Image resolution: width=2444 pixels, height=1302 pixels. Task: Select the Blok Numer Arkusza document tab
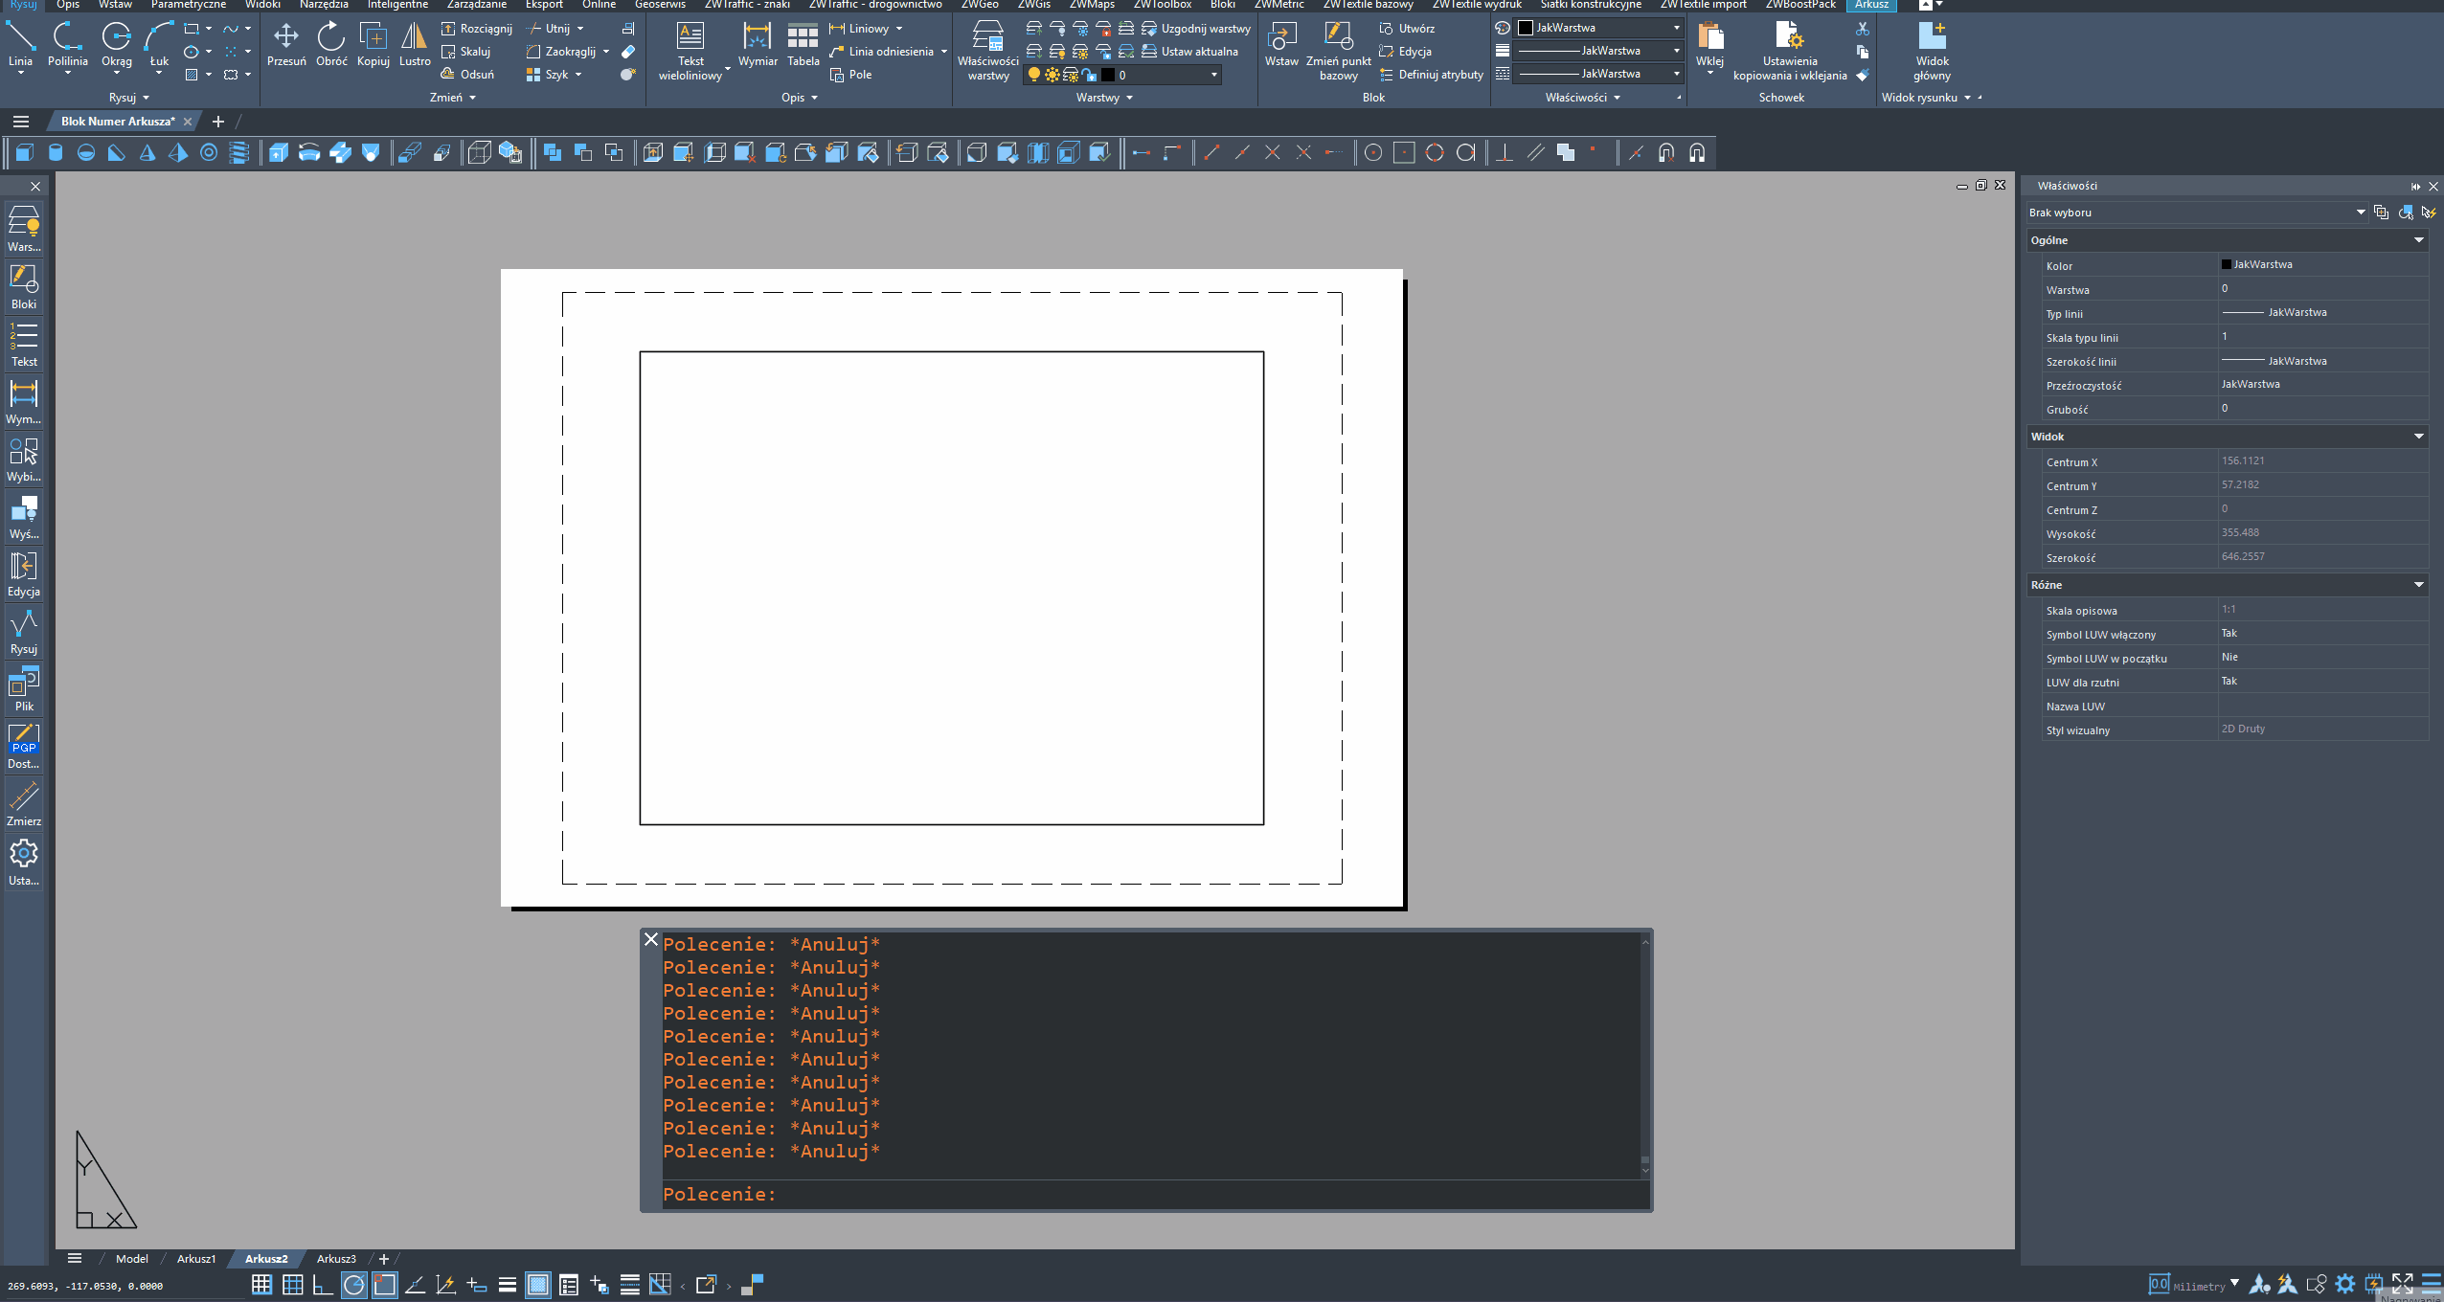point(118,122)
